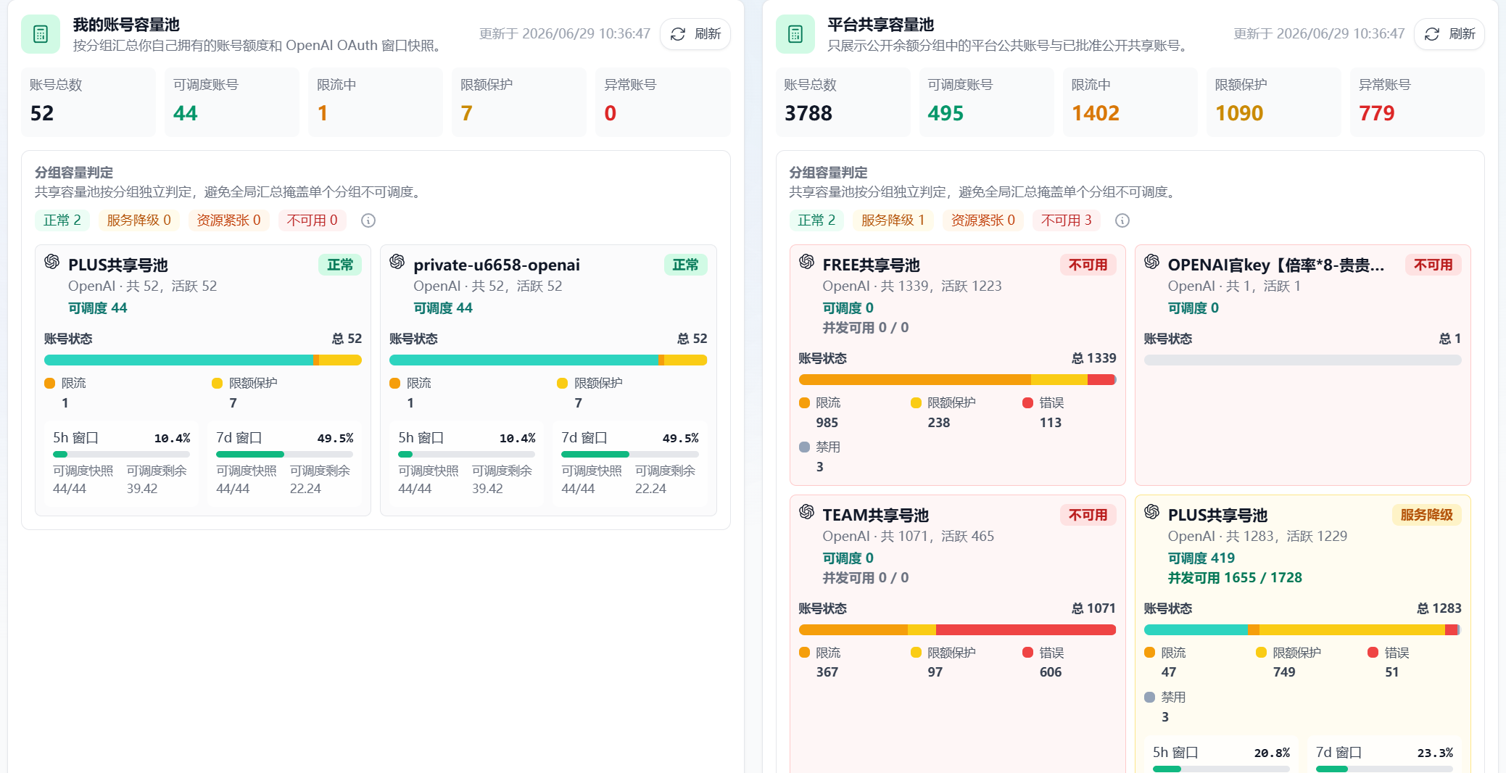This screenshot has width=1506, height=773.
Task: Click the red 错误 legend dot in TEAM共享号池
Action: [1027, 653]
